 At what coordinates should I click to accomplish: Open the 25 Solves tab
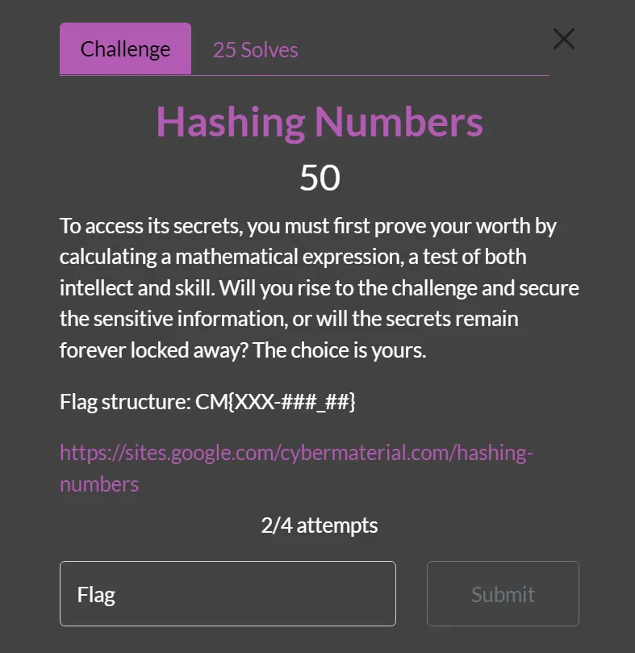coord(255,50)
